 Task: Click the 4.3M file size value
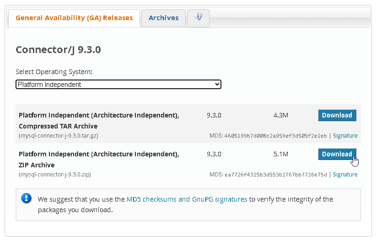click(x=280, y=115)
